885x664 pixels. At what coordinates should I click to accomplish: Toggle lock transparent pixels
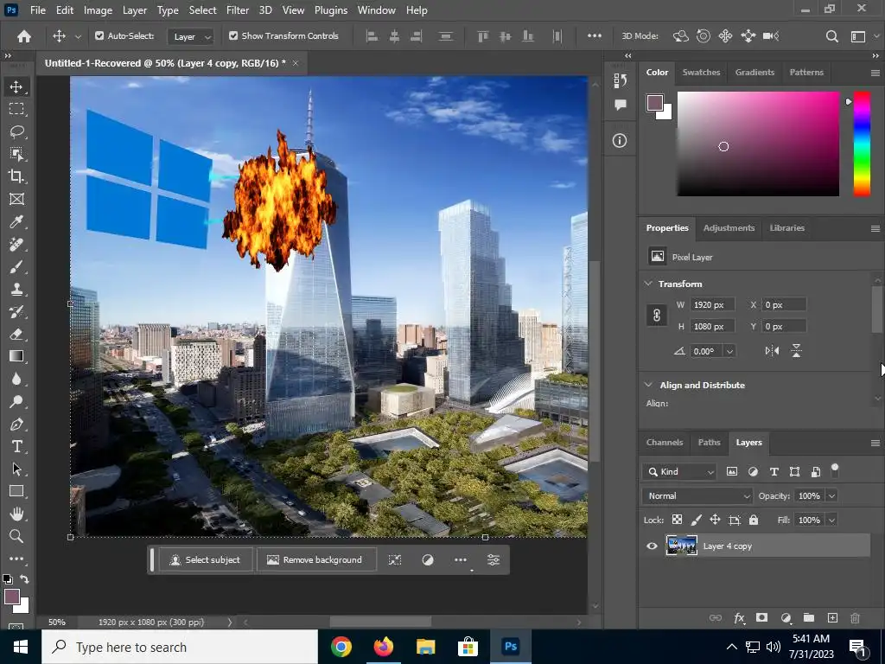tap(677, 520)
